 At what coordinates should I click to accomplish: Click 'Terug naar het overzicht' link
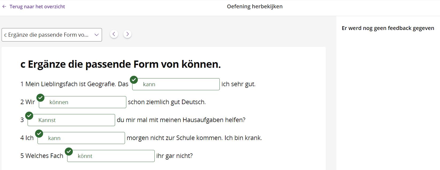37,7
